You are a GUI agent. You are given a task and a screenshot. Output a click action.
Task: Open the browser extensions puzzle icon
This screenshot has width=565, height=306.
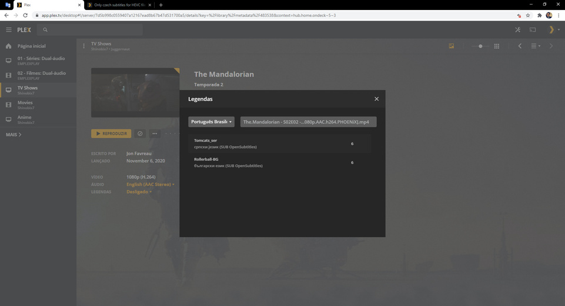pyautogui.click(x=539, y=15)
